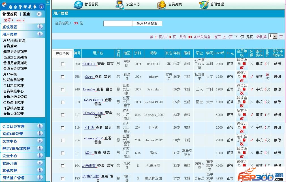Open 高级男会员列表 in sidebar
This screenshot has height=182, width=286.
15,52
